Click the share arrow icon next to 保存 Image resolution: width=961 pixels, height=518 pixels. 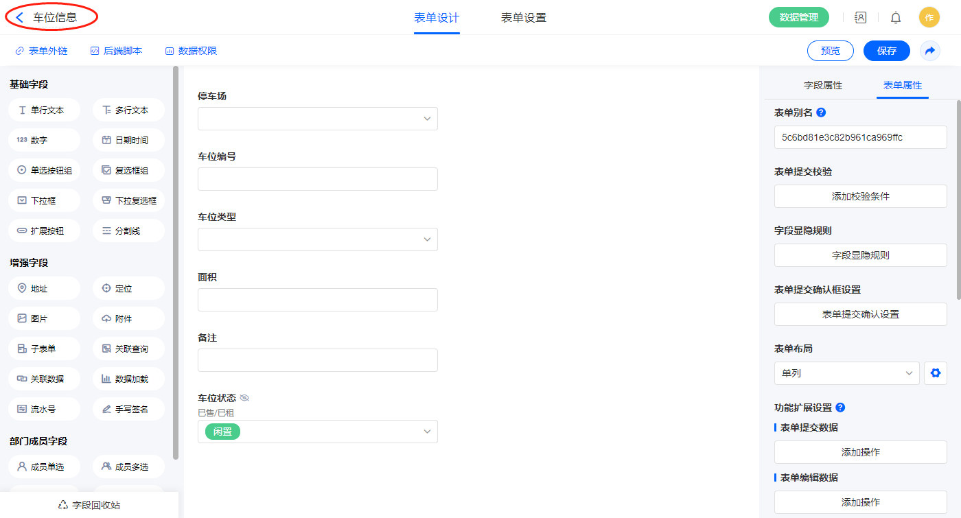pos(930,51)
